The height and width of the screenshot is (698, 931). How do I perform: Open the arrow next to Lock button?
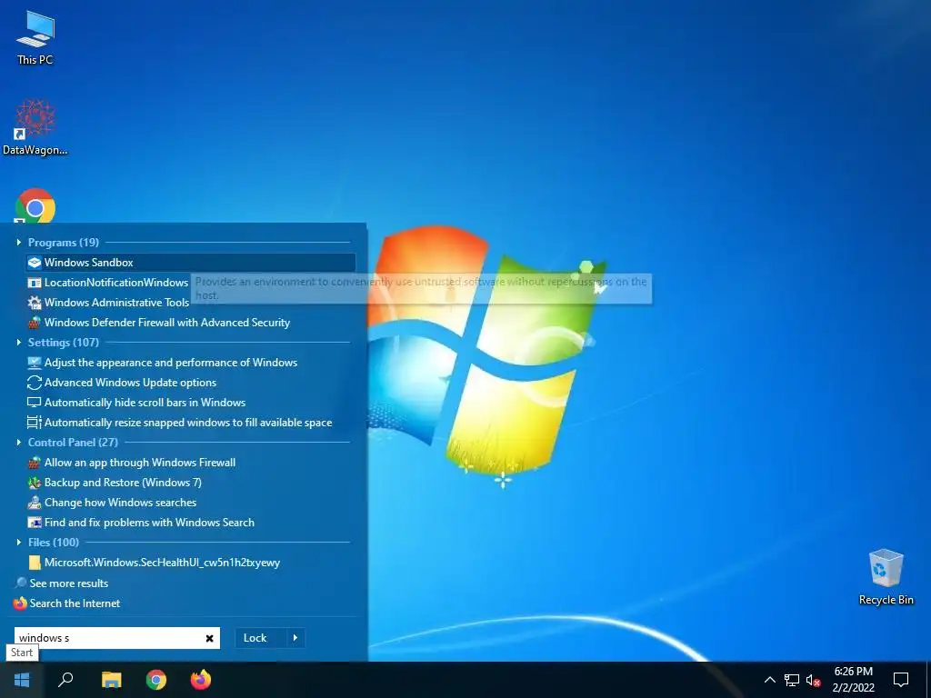click(x=295, y=638)
